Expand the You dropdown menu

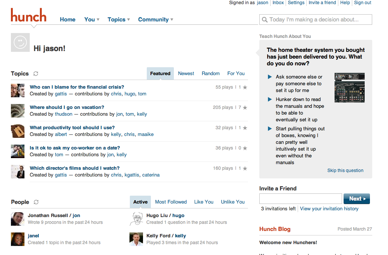[92, 20]
